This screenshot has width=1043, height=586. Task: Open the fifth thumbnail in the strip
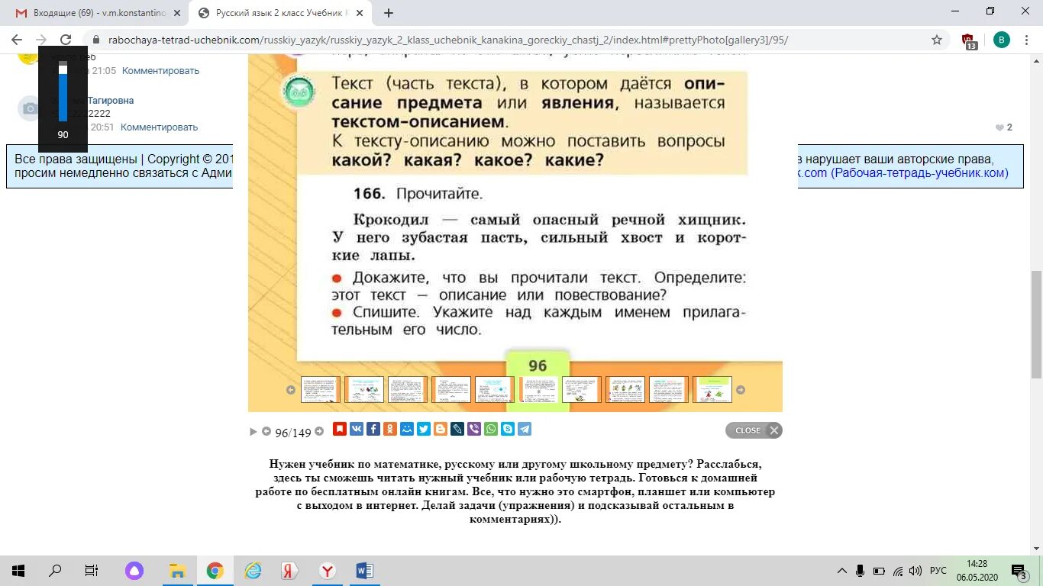point(494,389)
